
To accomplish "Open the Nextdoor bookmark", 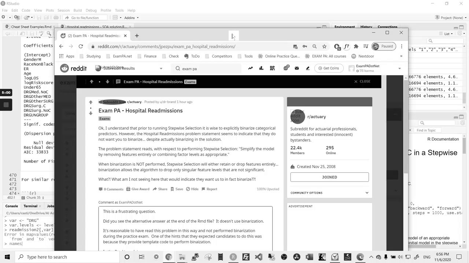I will [363, 56].
